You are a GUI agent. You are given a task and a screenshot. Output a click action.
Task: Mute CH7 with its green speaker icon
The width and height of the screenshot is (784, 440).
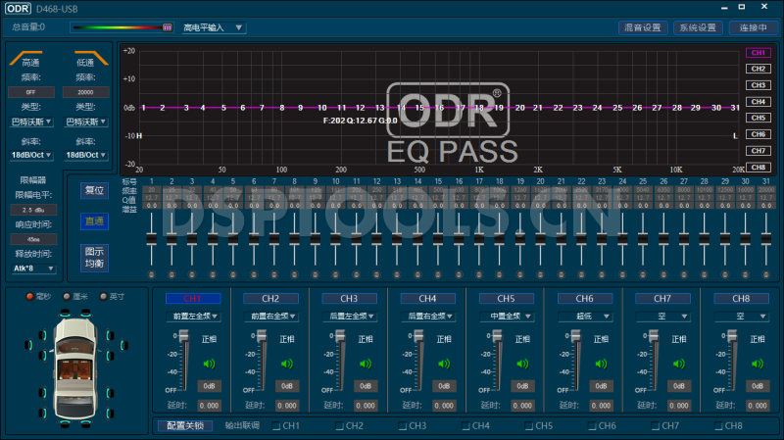[679, 364]
